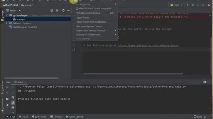Follow the jetbrains.com help link
Screen dimensions: 213x119
click(148, 46)
